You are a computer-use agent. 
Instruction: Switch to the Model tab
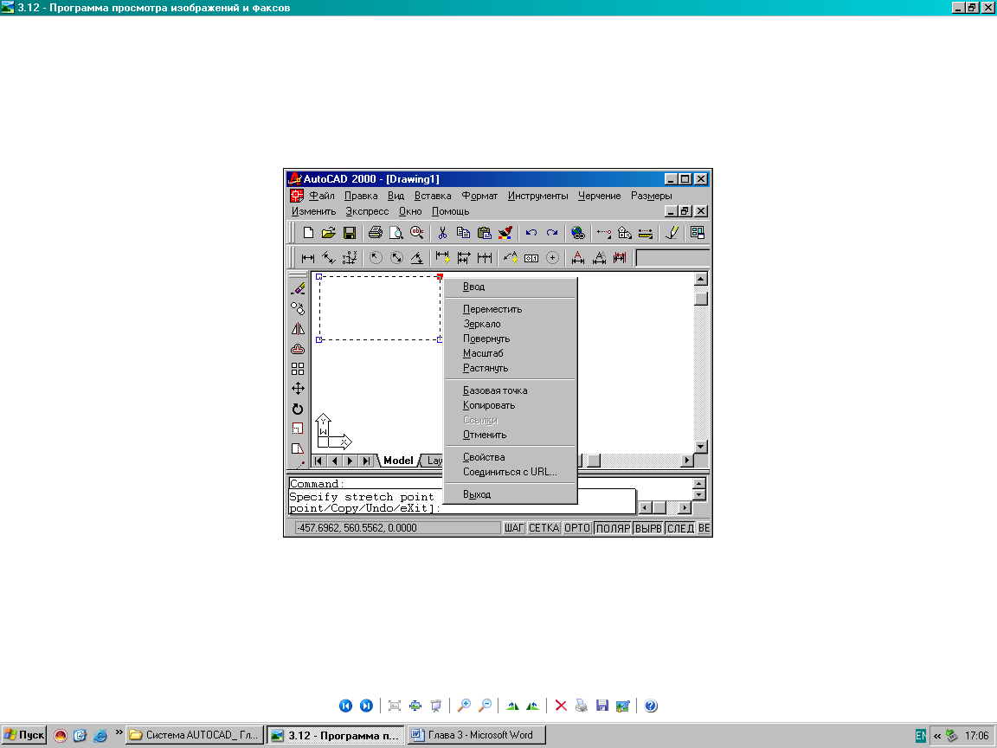click(398, 461)
